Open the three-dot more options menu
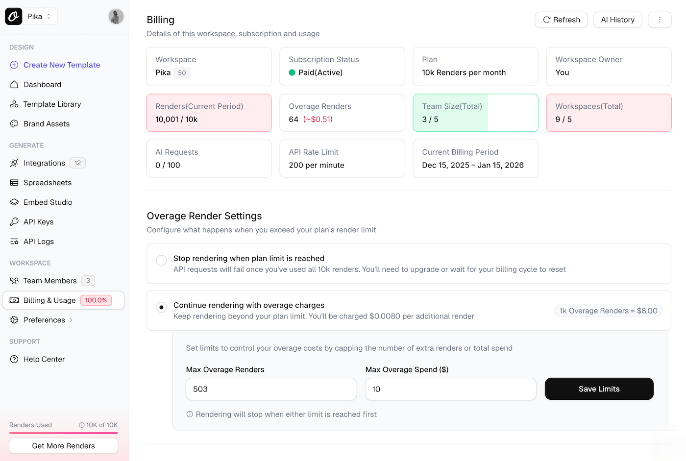686x461 pixels. 660,20
